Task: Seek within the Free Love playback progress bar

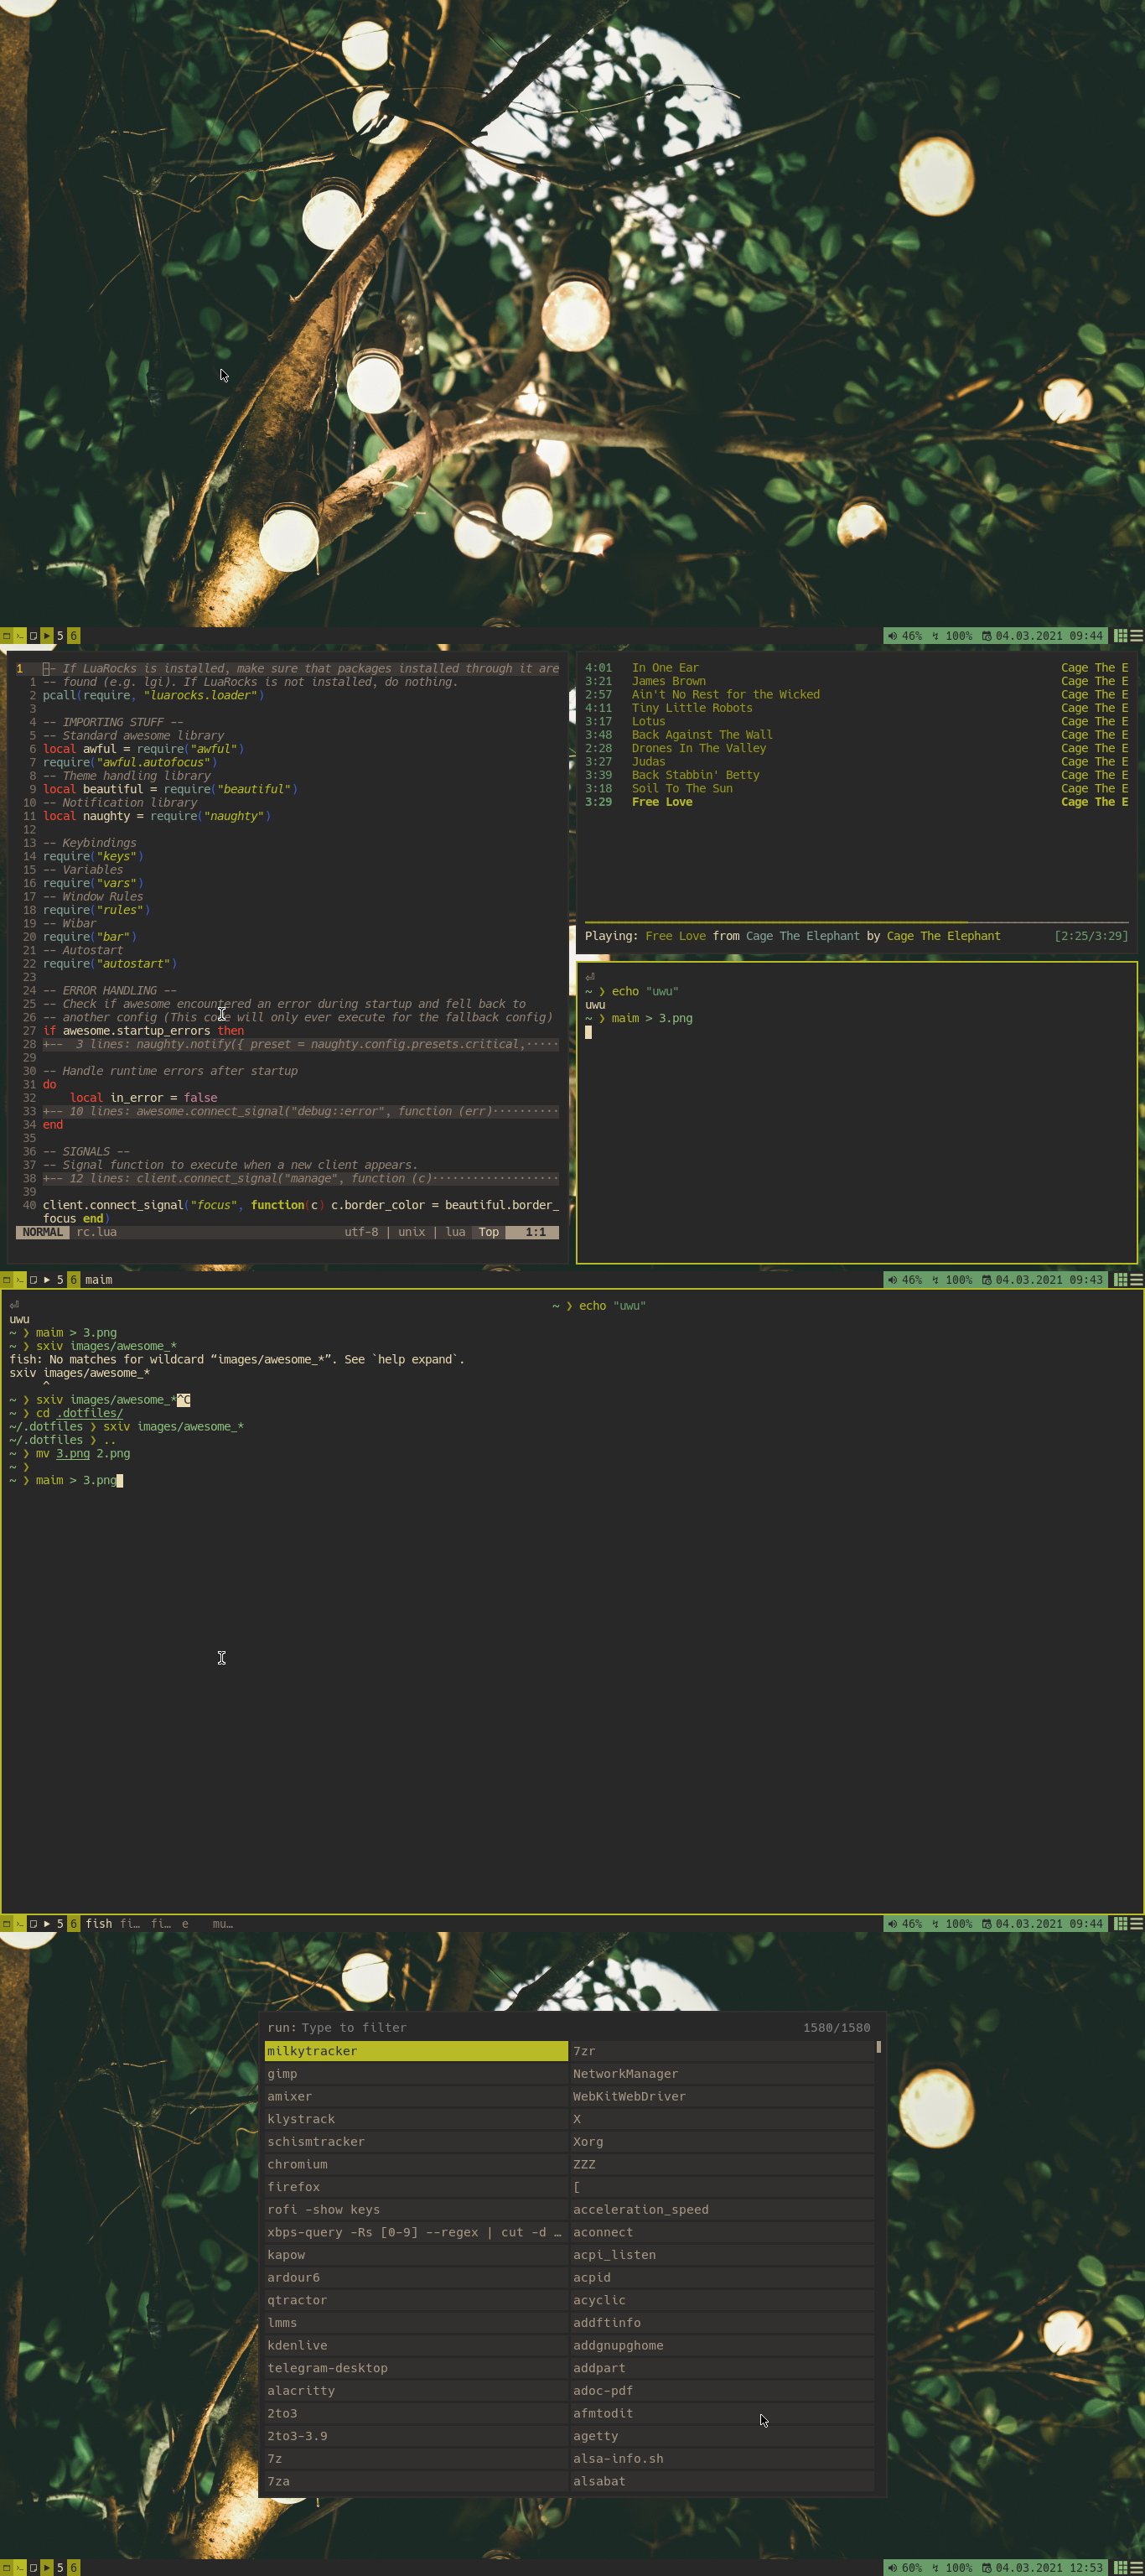Action: 856,922
